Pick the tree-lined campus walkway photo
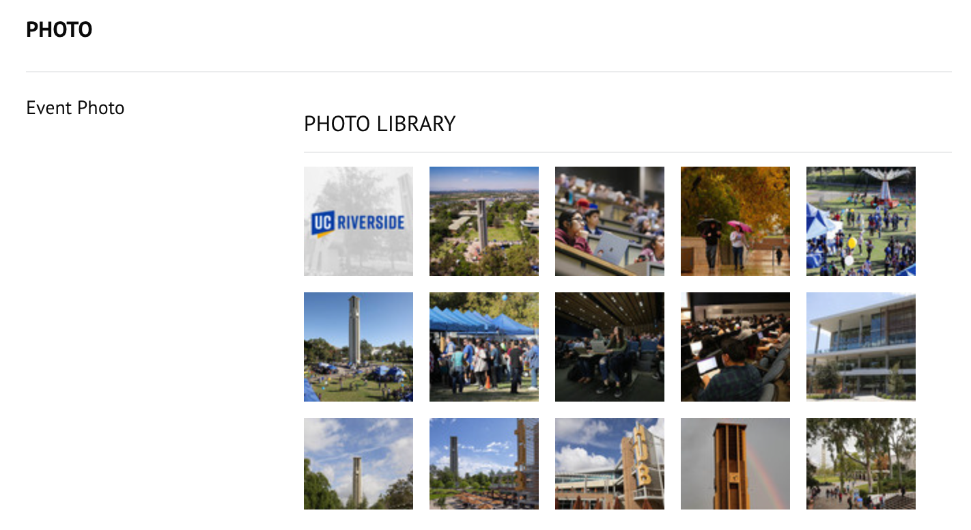 pyautogui.click(x=861, y=464)
